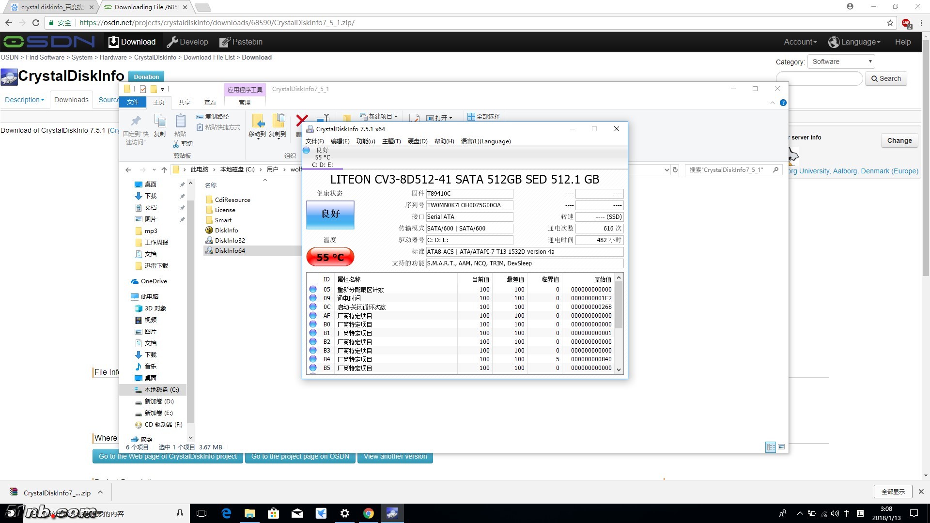Viewport: 930px width, 523px height.
Task: Select the CdiResource folder
Action: (232, 200)
